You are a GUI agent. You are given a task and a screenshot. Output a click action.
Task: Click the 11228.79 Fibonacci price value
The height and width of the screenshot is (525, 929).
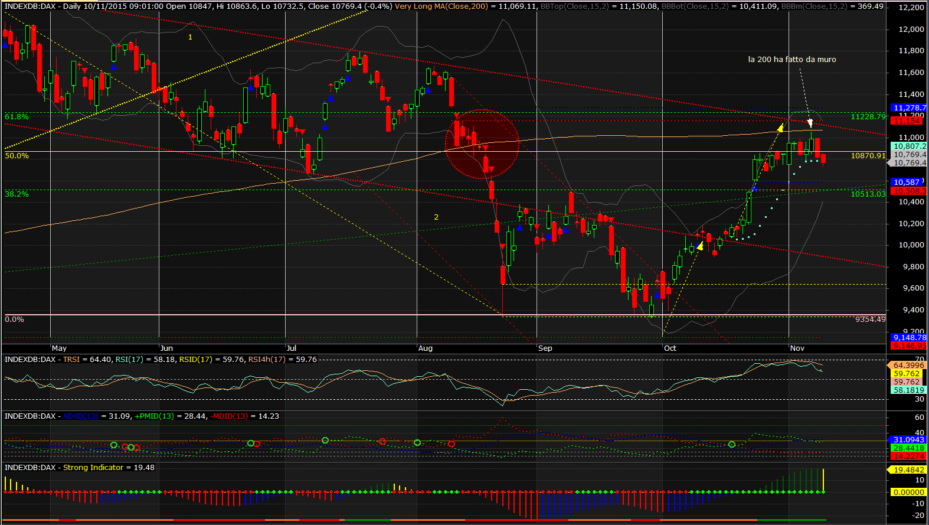click(868, 117)
